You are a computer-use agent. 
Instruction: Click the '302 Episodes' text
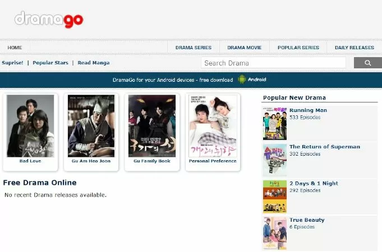point(305,154)
